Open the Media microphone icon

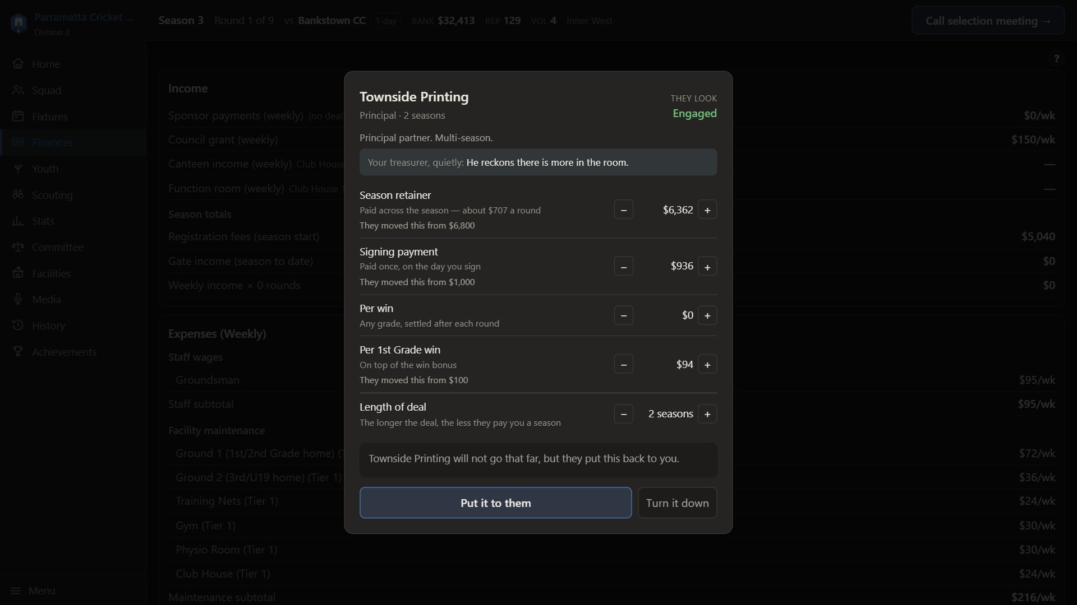point(18,299)
